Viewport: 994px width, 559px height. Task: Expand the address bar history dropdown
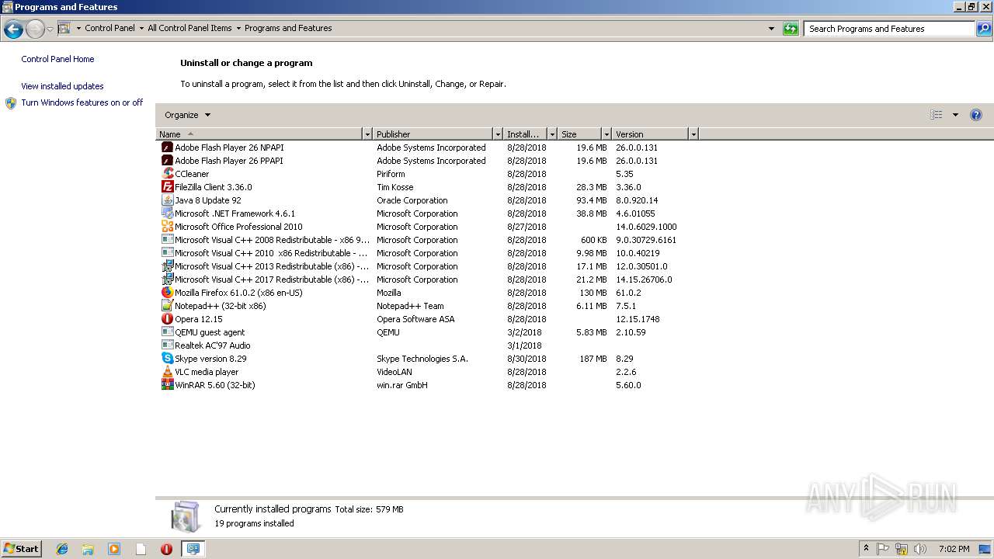click(x=771, y=29)
